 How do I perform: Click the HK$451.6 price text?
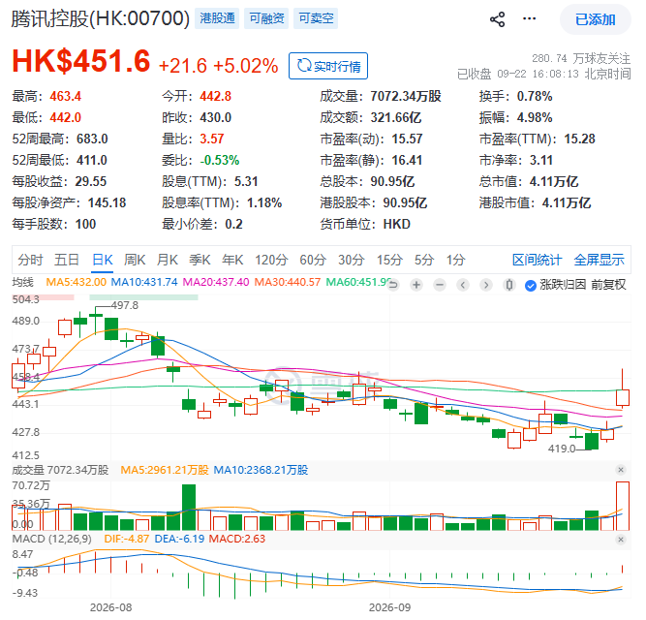click(81, 61)
